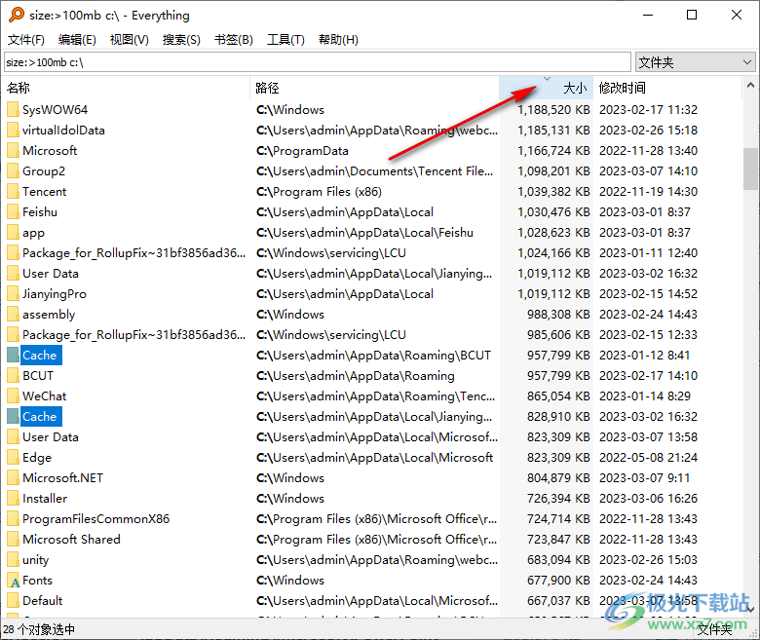This screenshot has height=640, width=760.
Task: Click folder icon beside Default
Action: [x=13, y=600]
